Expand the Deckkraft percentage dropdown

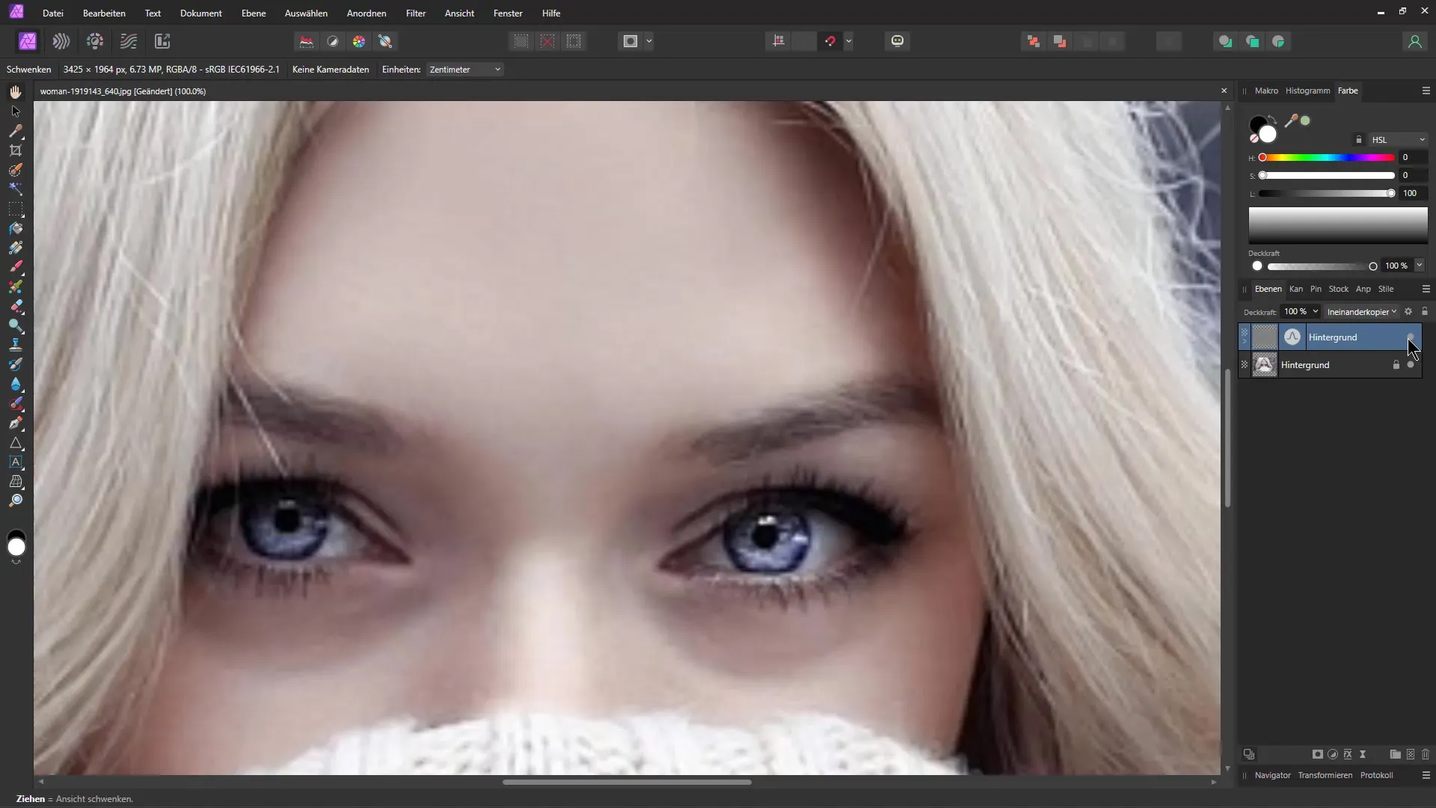point(1316,312)
